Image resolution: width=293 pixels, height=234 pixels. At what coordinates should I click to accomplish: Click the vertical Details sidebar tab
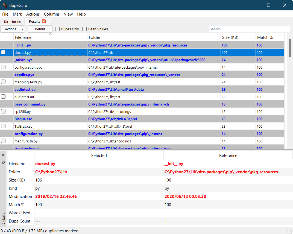[3, 218]
